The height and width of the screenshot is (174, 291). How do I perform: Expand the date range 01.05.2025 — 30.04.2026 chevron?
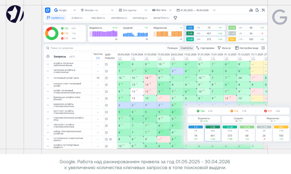[214, 10]
